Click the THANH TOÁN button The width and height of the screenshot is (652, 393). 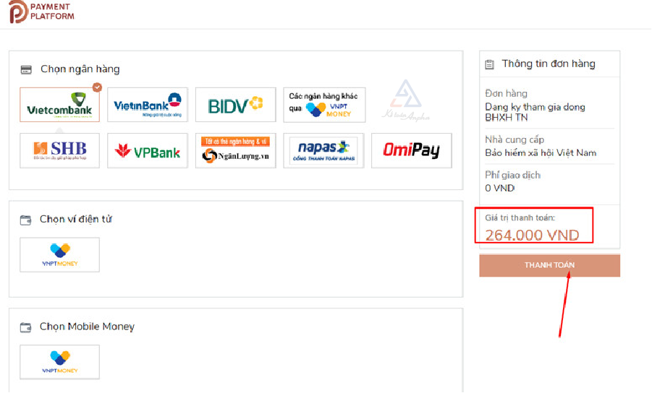(549, 265)
